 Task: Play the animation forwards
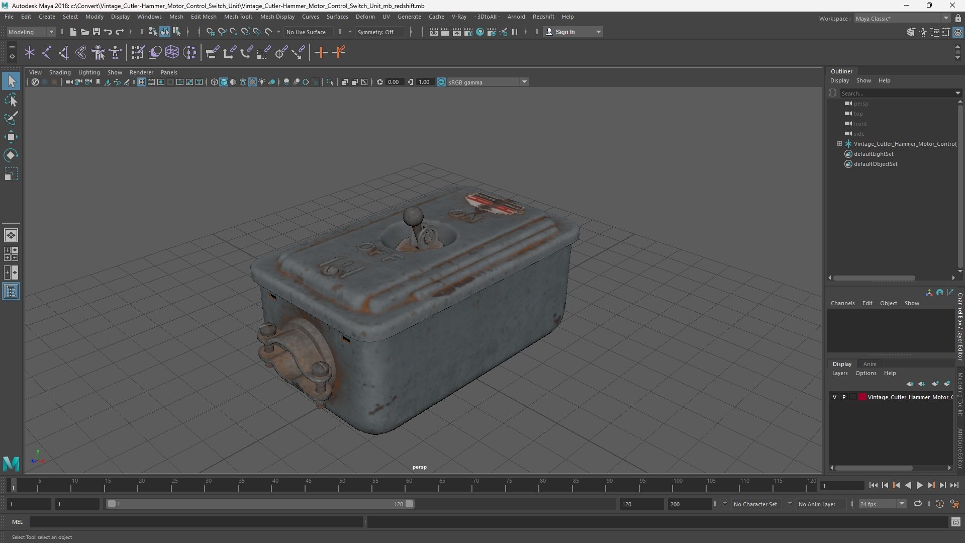coord(919,485)
